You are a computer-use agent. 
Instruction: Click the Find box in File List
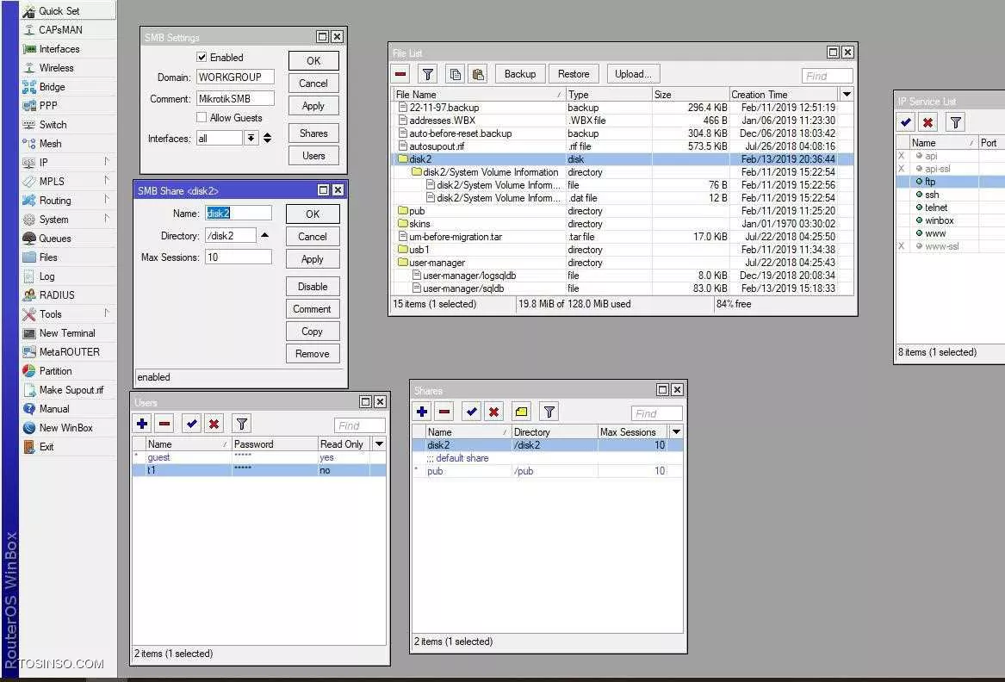[827, 76]
